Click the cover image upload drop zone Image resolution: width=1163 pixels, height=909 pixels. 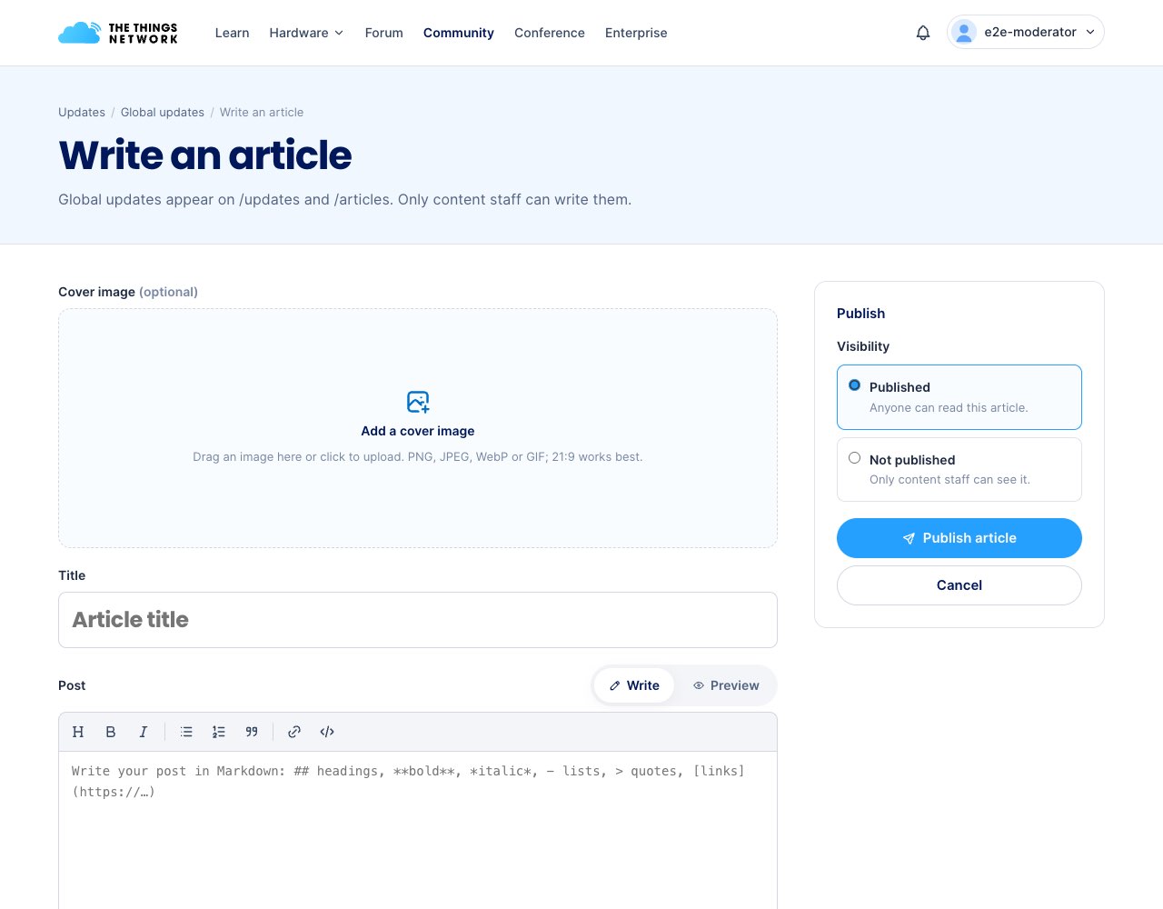(x=418, y=428)
